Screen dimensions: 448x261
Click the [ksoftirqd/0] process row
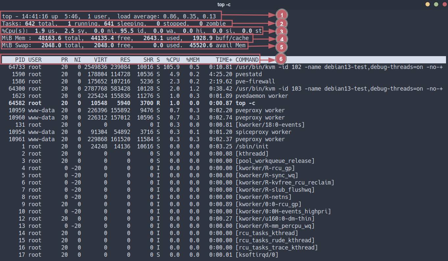click(257, 255)
